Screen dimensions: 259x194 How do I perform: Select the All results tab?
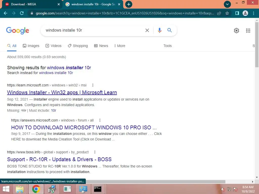(x=12, y=46)
